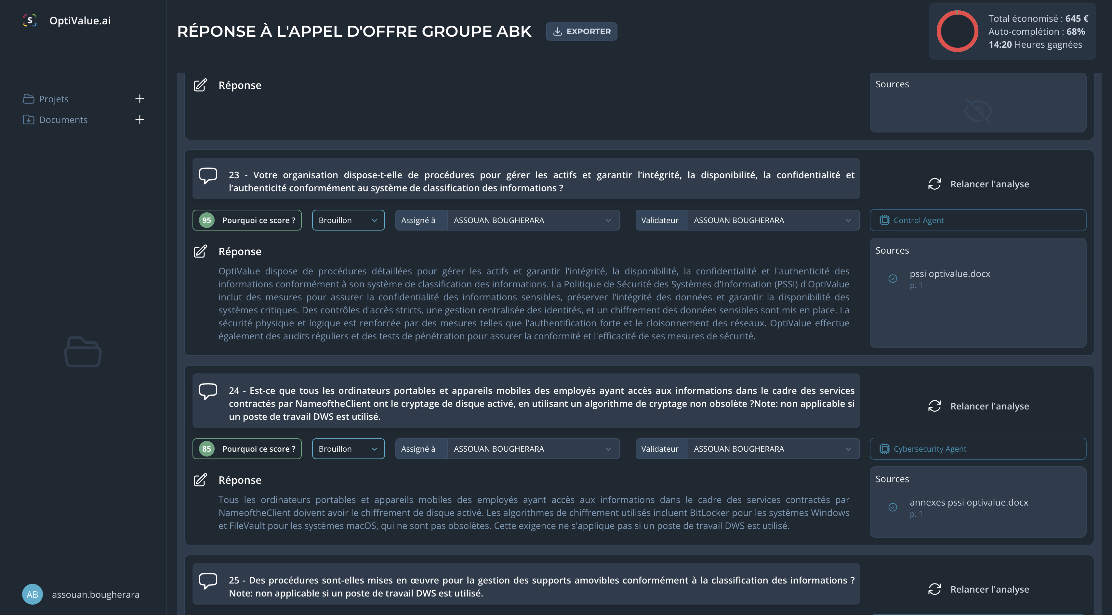
Task: Add a new document with plus icon
Action: [x=139, y=119]
